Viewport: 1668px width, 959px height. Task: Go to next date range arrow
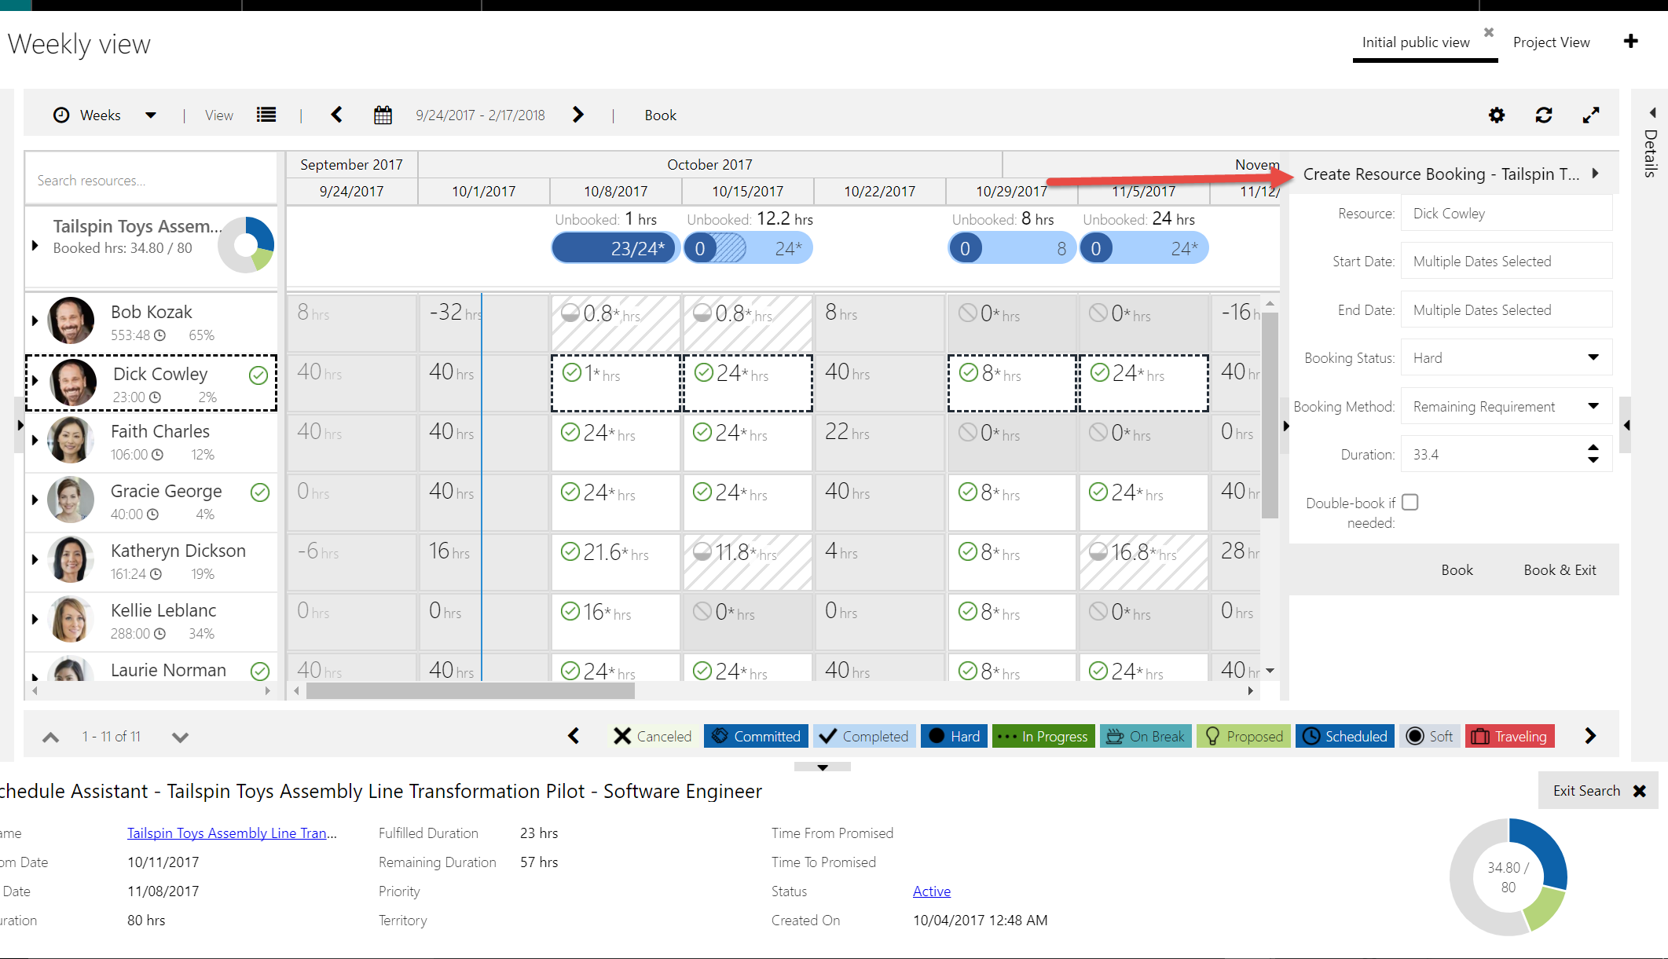point(578,115)
